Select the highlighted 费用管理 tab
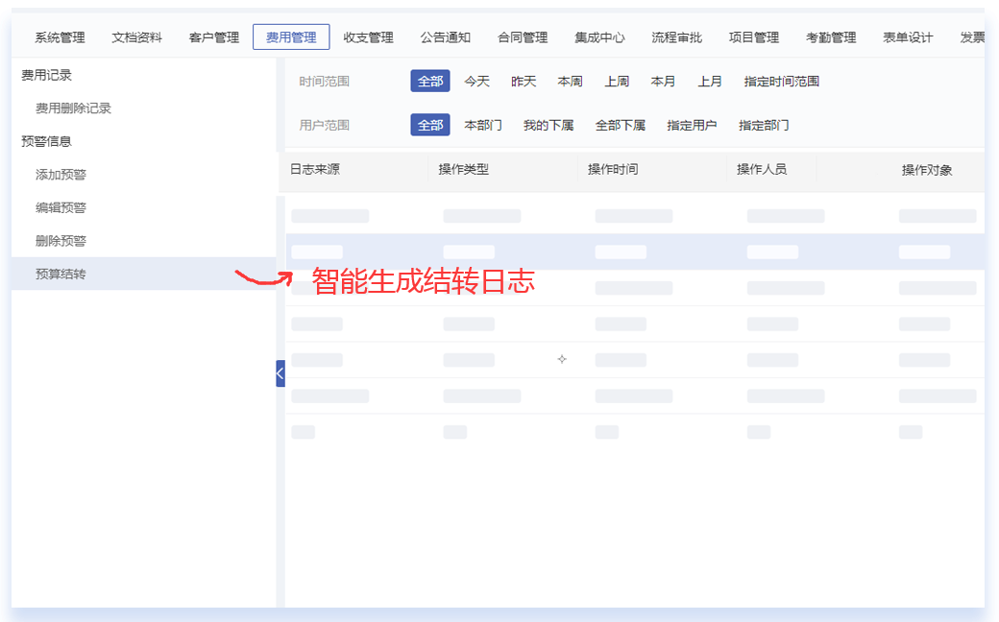 [290, 36]
